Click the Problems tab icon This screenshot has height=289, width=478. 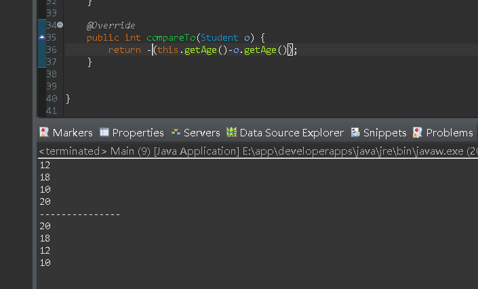[x=418, y=132]
